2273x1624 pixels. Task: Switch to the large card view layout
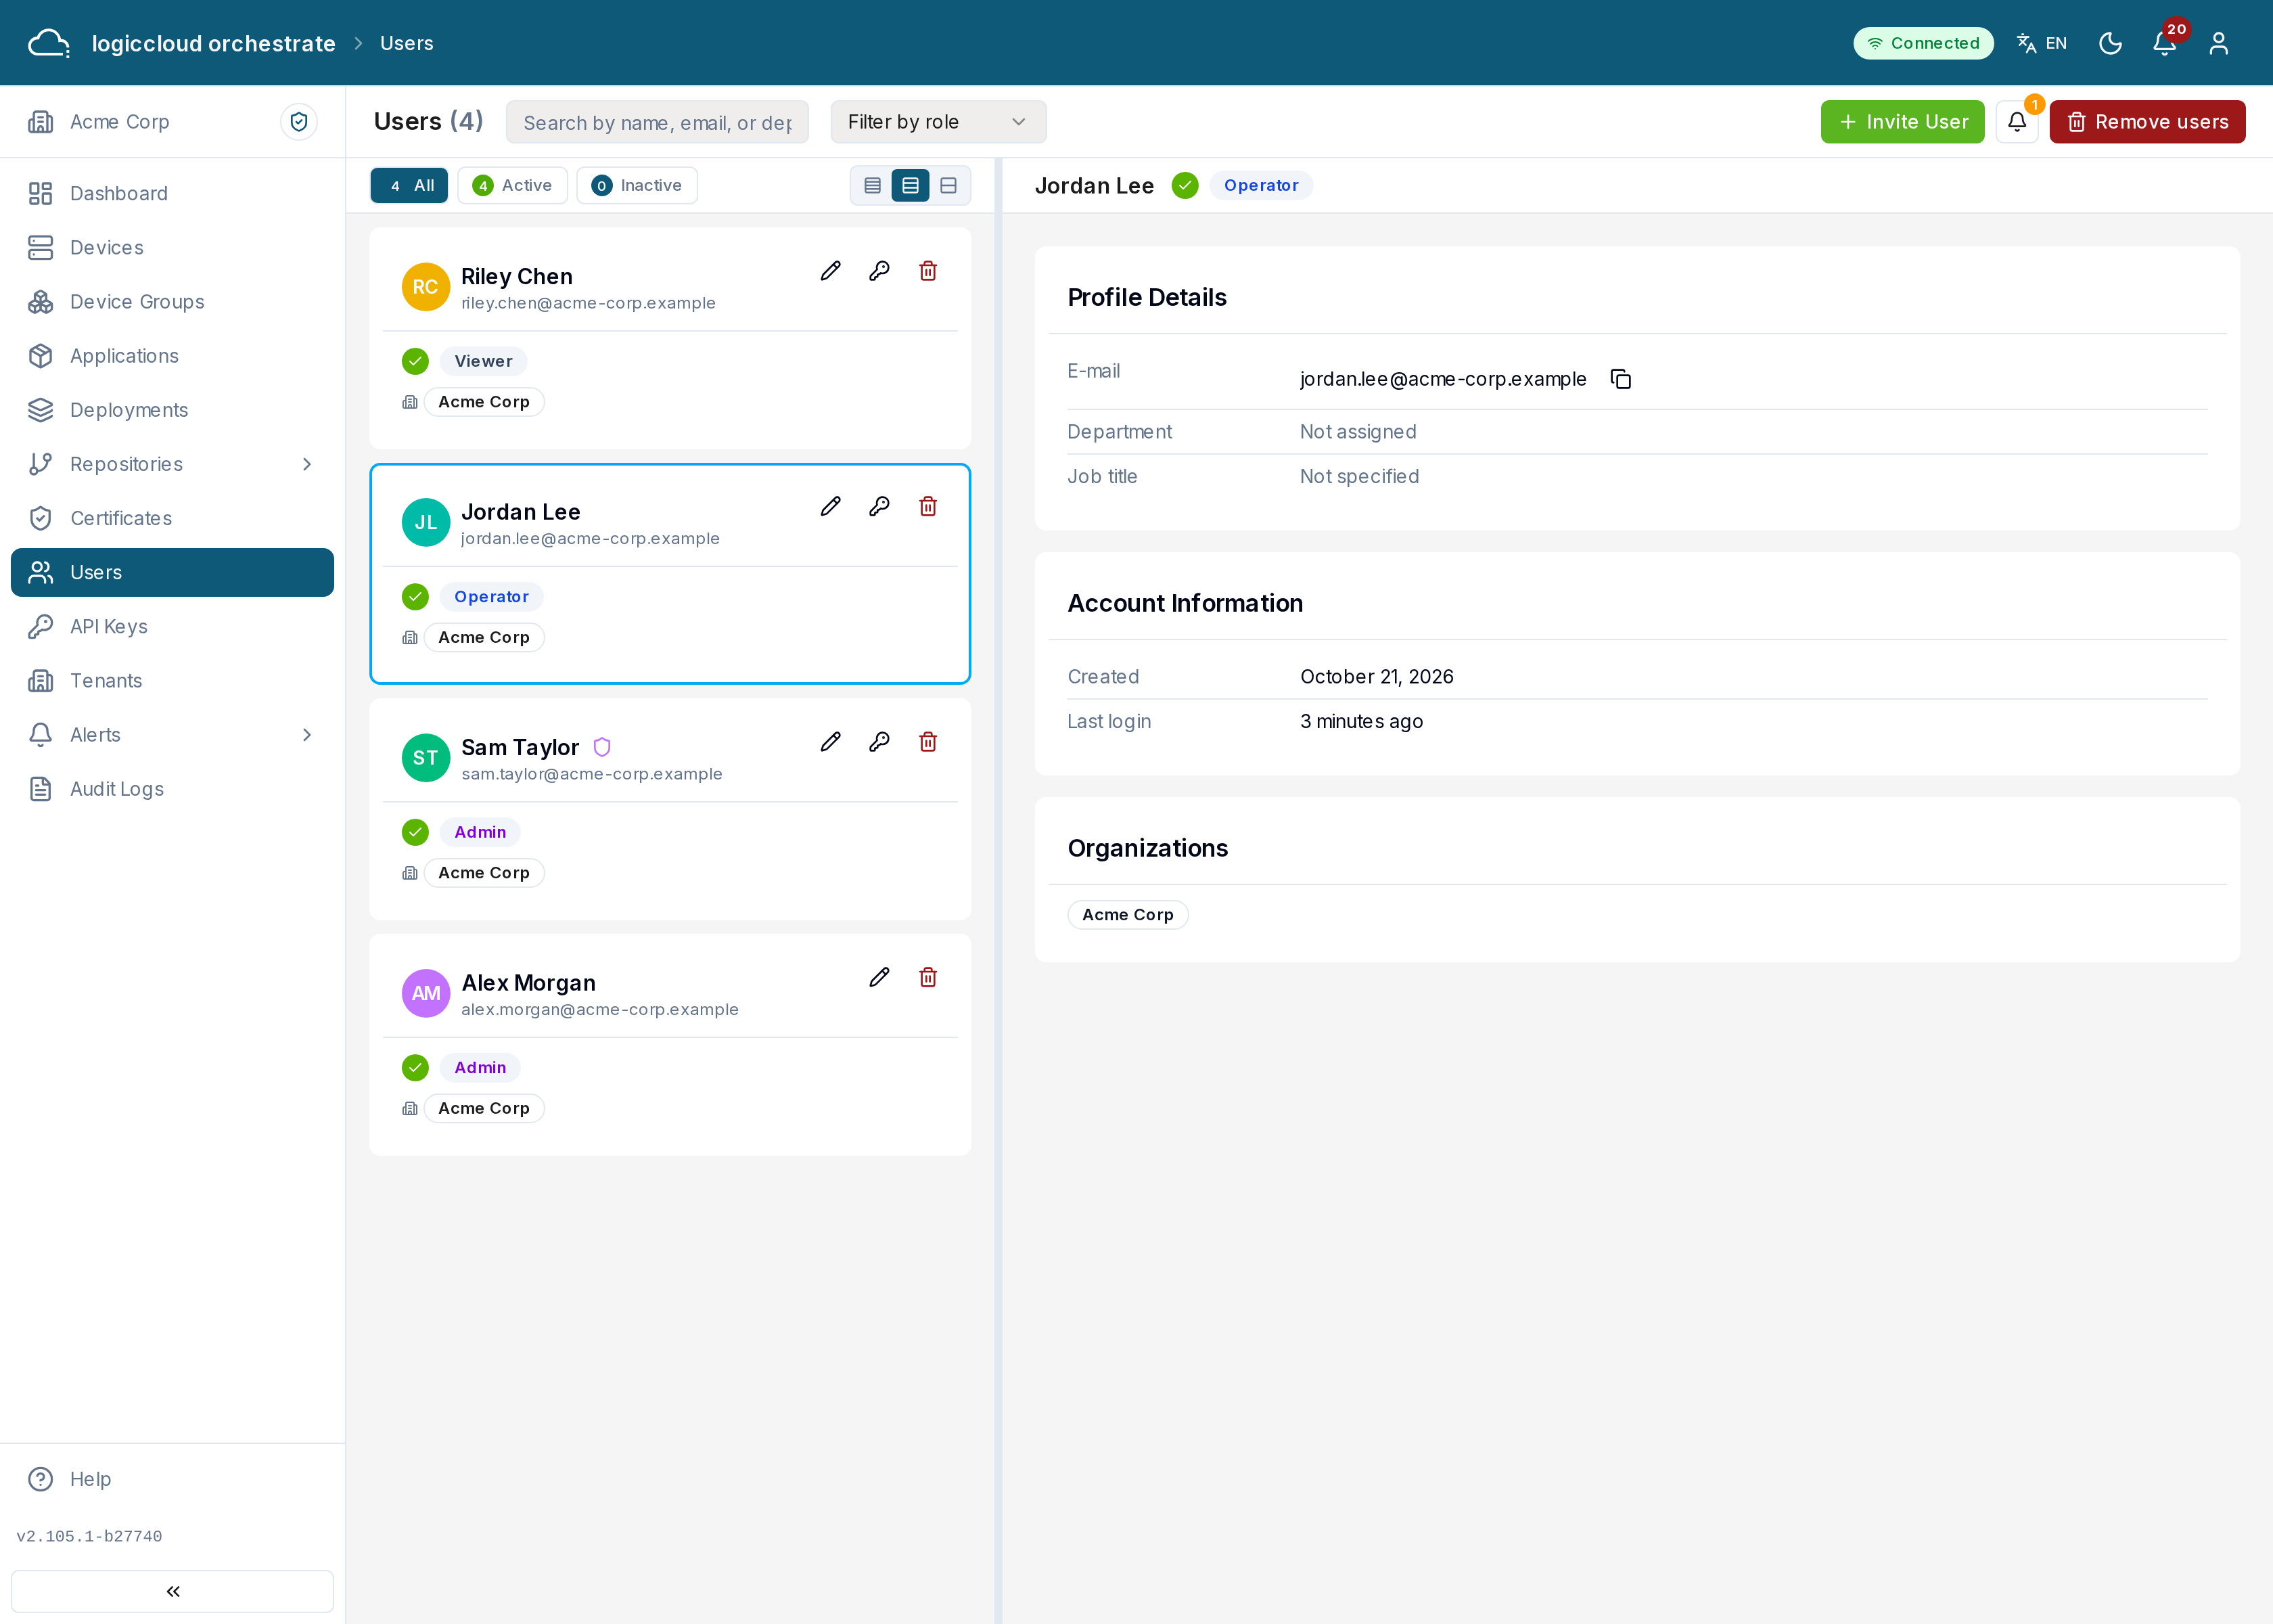[948, 186]
